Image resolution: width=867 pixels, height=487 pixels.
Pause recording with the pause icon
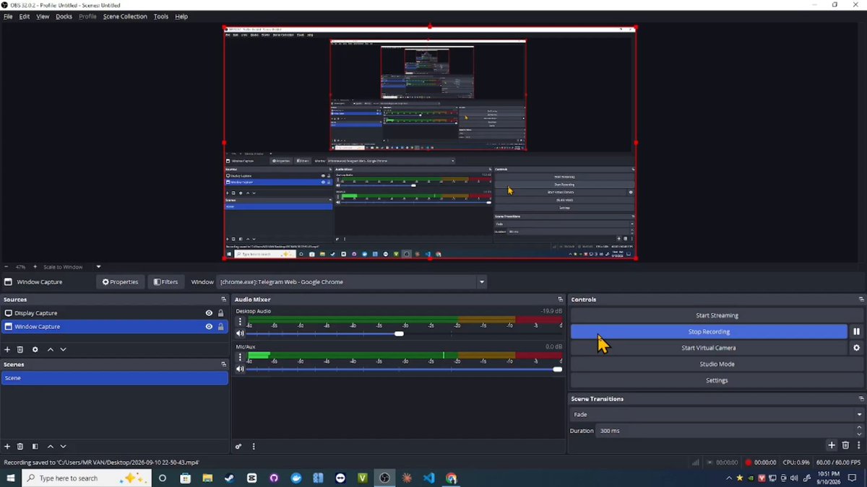856,332
